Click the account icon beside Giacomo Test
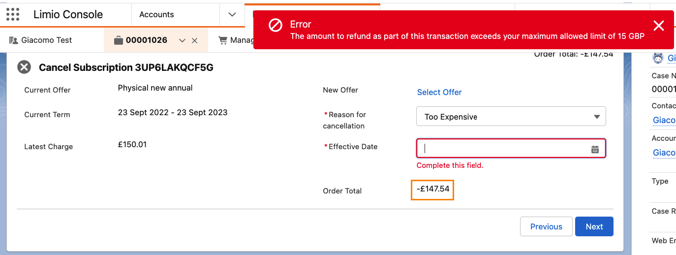 (13, 40)
